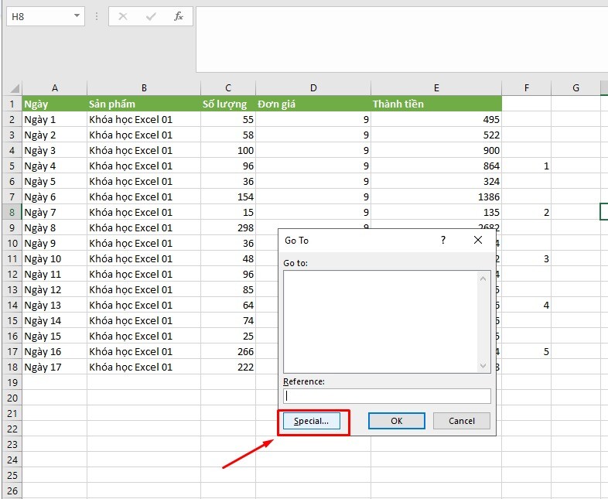Select column G header
Image resolution: width=608 pixels, height=499 pixels.
[x=576, y=88]
